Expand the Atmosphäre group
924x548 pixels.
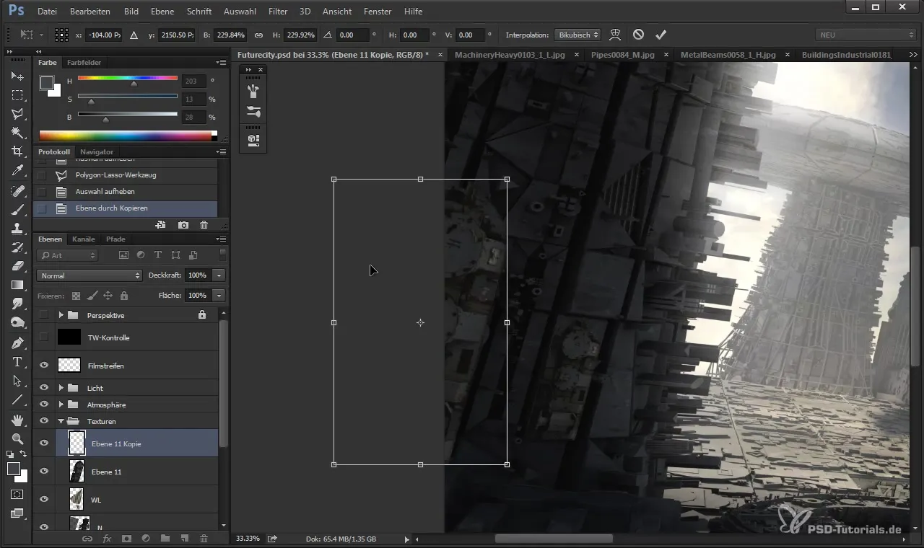pos(61,405)
